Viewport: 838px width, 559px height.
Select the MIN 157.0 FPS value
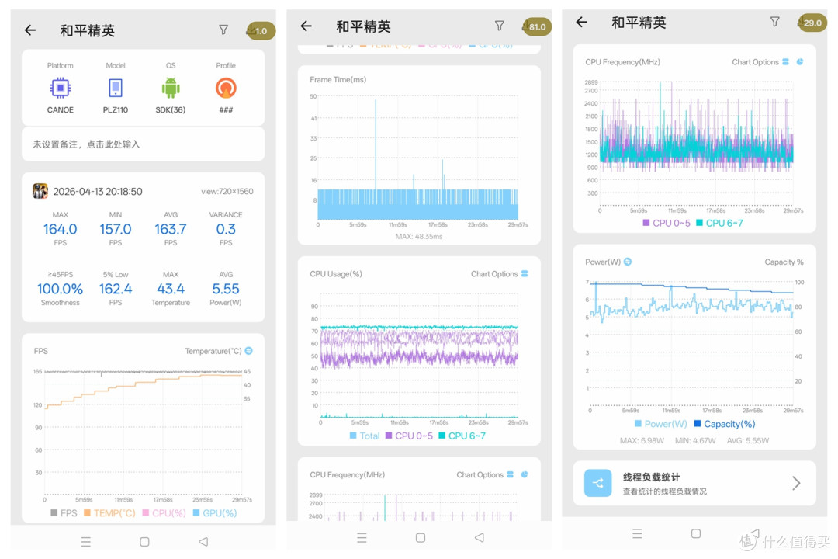116,229
